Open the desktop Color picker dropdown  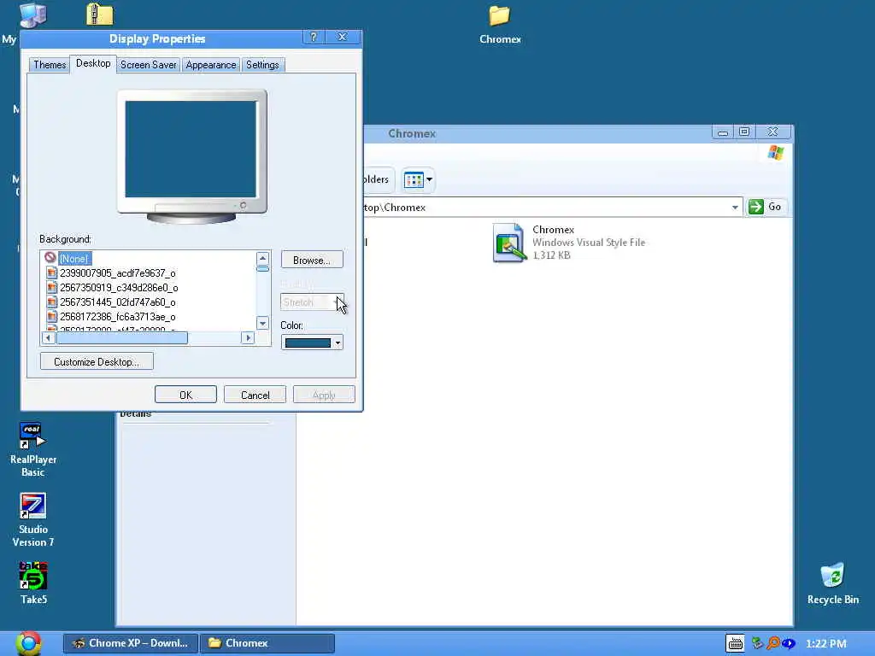pos(312,343)
